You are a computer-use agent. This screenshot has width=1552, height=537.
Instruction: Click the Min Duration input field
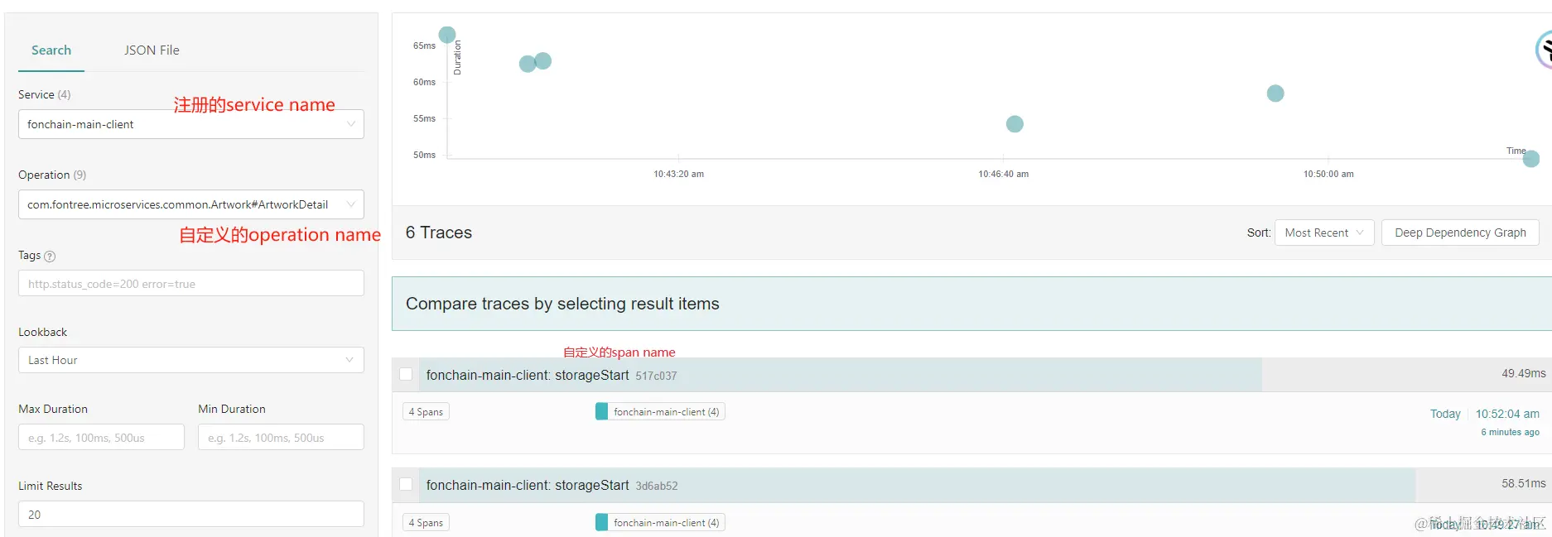281,438
